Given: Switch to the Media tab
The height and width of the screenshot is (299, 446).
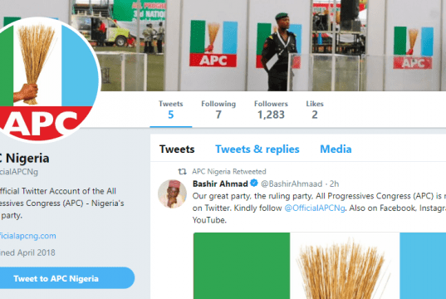Looking at the screenshot, I should coord(336,149).
